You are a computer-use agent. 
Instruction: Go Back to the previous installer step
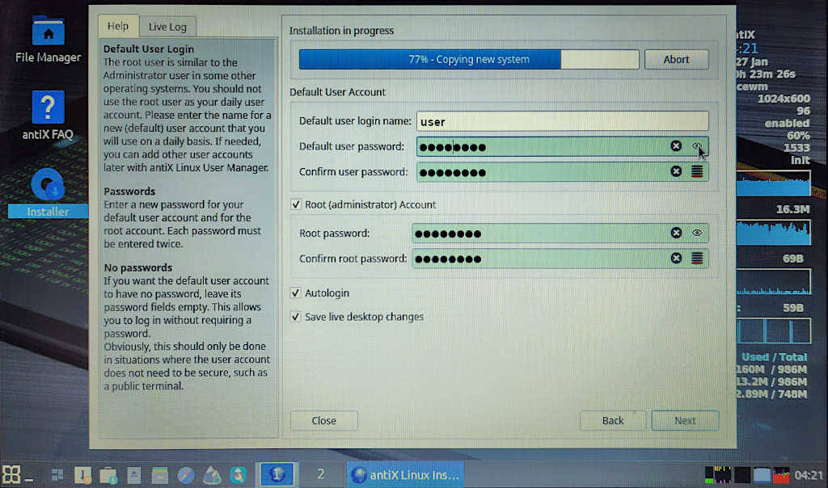click(613, 420)
